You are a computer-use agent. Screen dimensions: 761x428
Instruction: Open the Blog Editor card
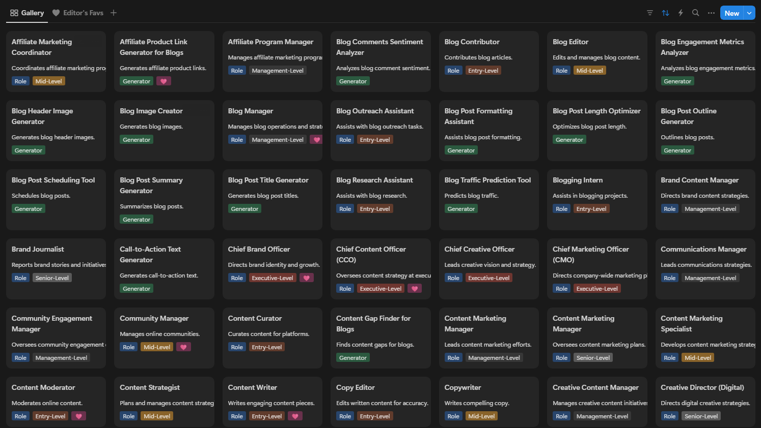[x=570, y=42]
